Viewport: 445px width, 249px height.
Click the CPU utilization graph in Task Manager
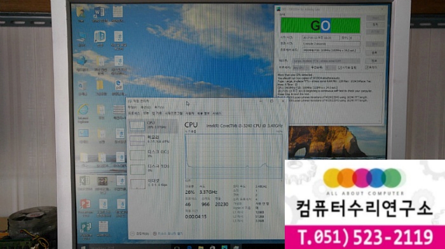[233, 156]
